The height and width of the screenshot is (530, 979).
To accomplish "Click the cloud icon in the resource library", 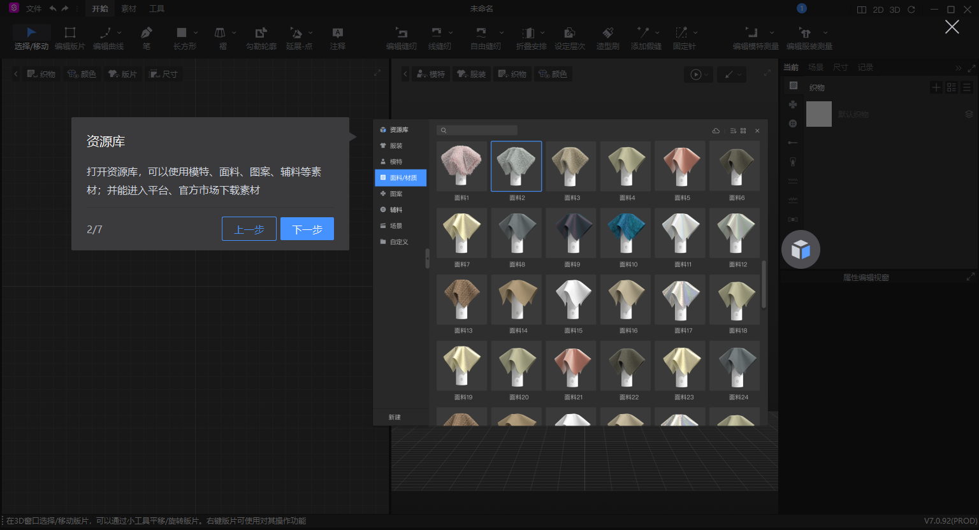I will pyautogui.click(x=716, y=131).
